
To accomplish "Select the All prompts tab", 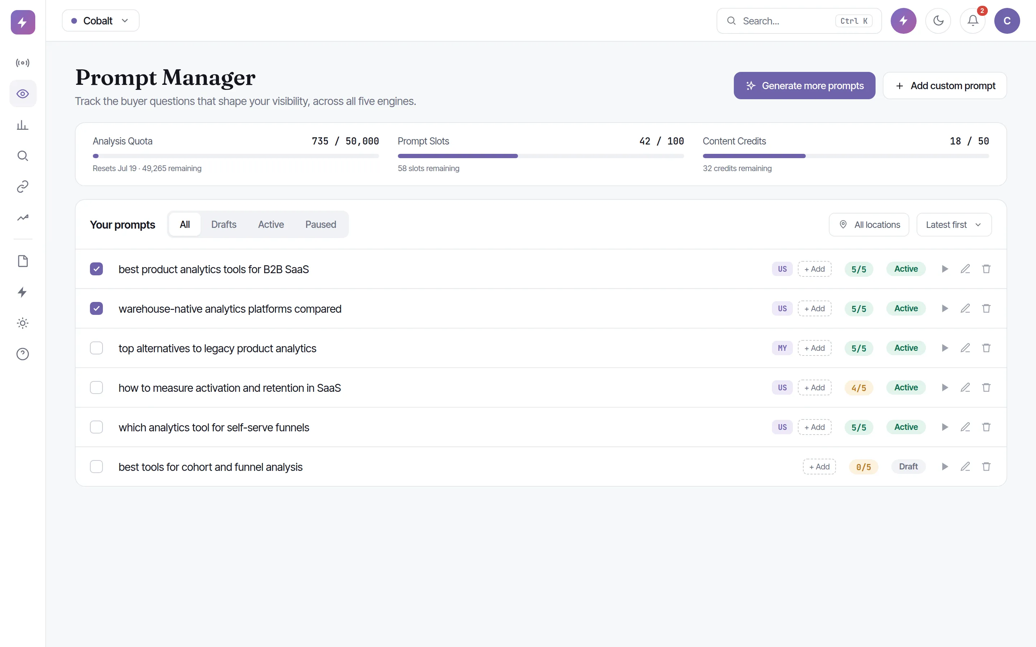I will pyautogui.click(x=185, y=225).
